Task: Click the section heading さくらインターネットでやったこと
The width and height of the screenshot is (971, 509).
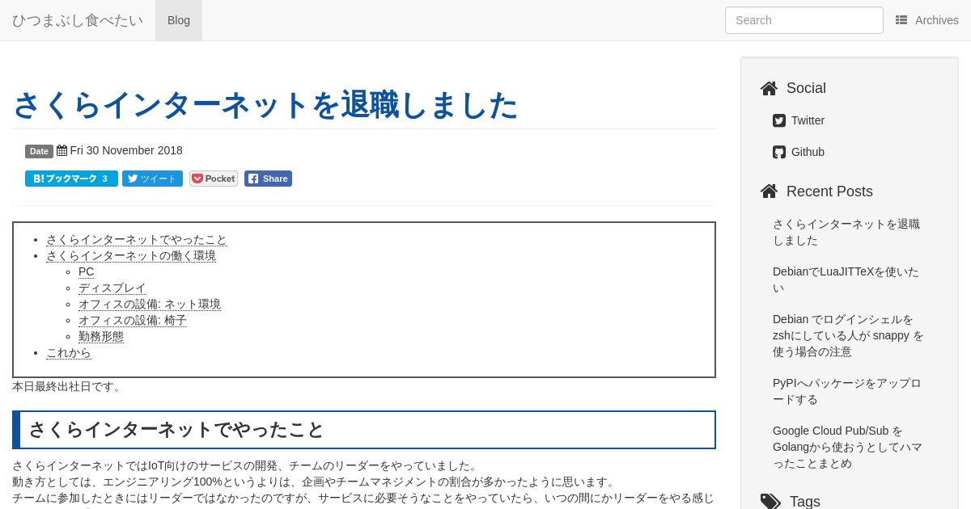Action: coord(176,430)
